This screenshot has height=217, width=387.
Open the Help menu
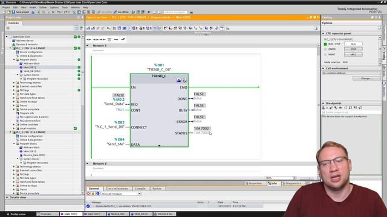click(85, 7)
